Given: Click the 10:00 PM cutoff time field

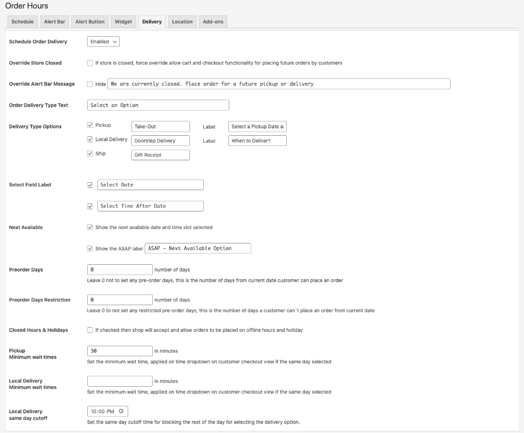Looking at the screenshot, I should [107, 411].
